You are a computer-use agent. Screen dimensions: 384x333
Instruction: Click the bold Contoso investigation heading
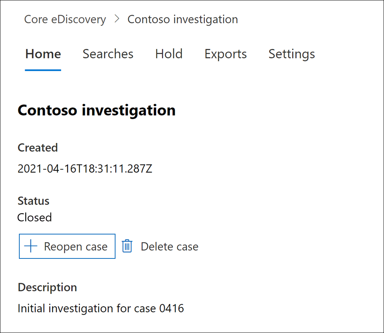pyautogui.click(x=97, y=110)
